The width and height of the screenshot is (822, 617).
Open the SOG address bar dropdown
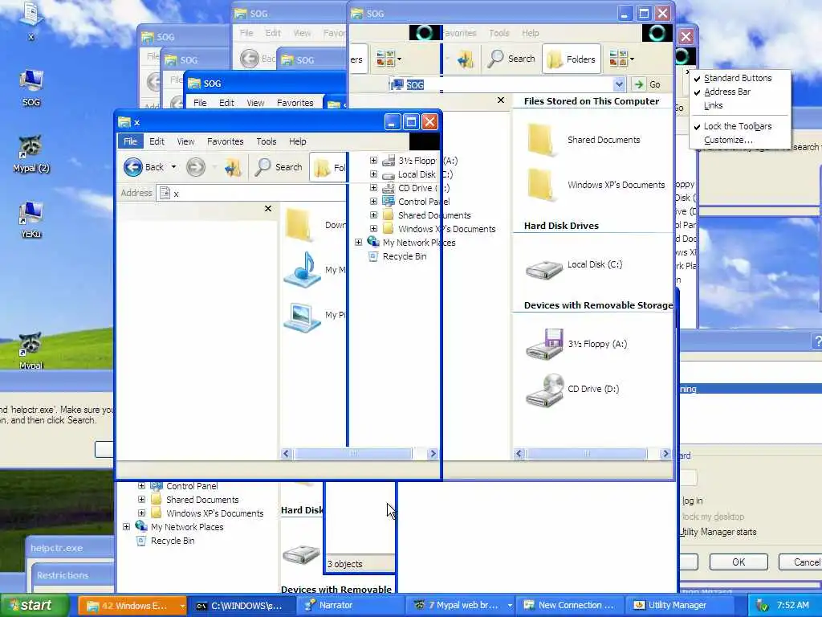click(x=619, y=84)
